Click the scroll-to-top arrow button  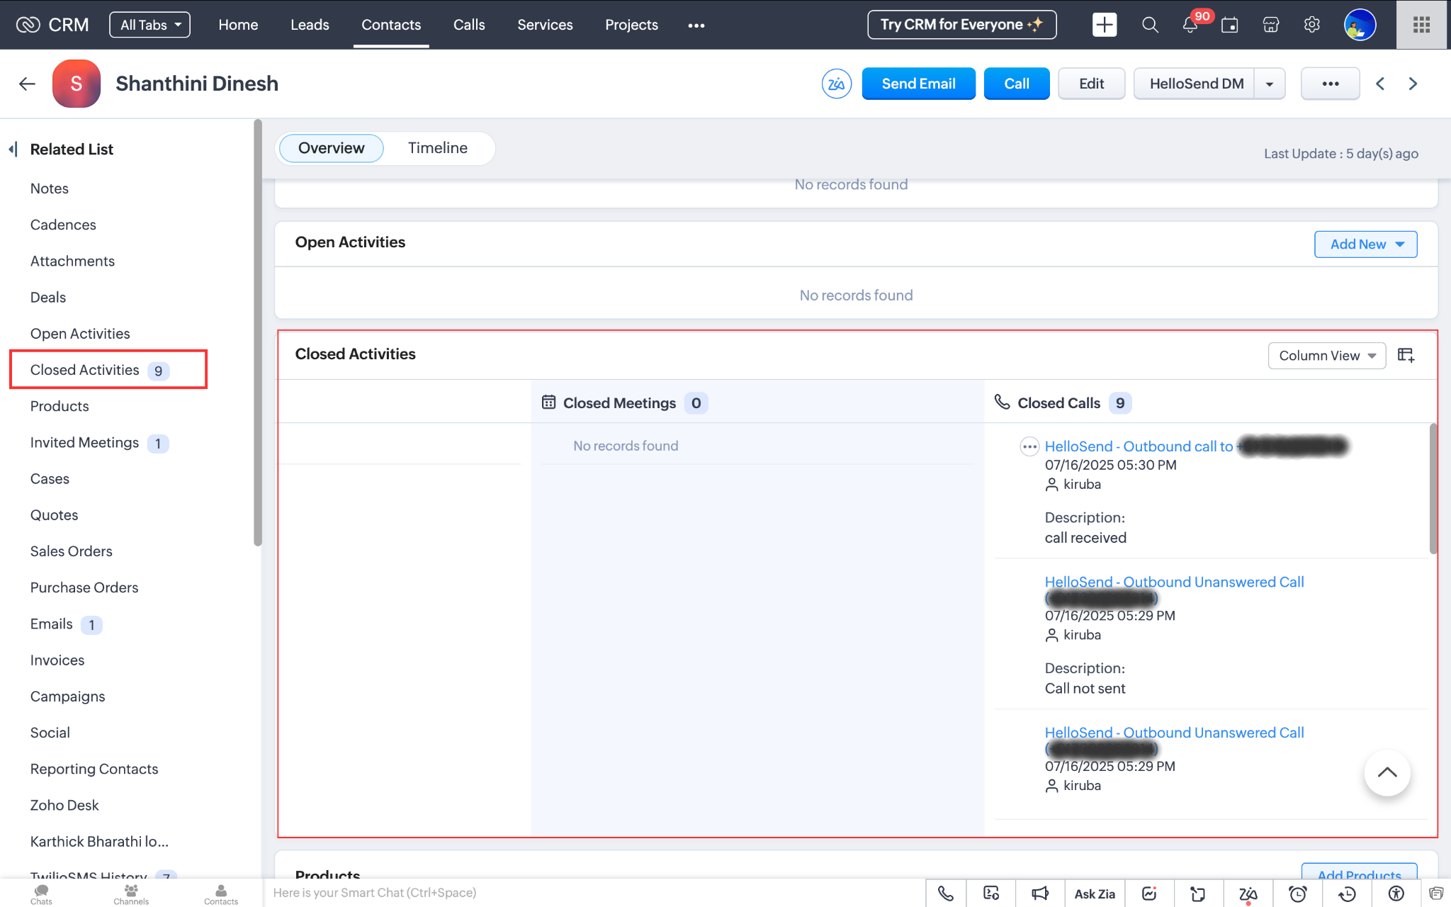pyautogui.click(x=1387, y=772)
